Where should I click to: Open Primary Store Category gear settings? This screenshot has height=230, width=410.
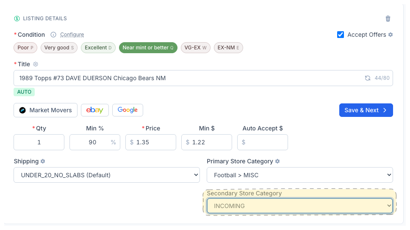click(277, 161)
